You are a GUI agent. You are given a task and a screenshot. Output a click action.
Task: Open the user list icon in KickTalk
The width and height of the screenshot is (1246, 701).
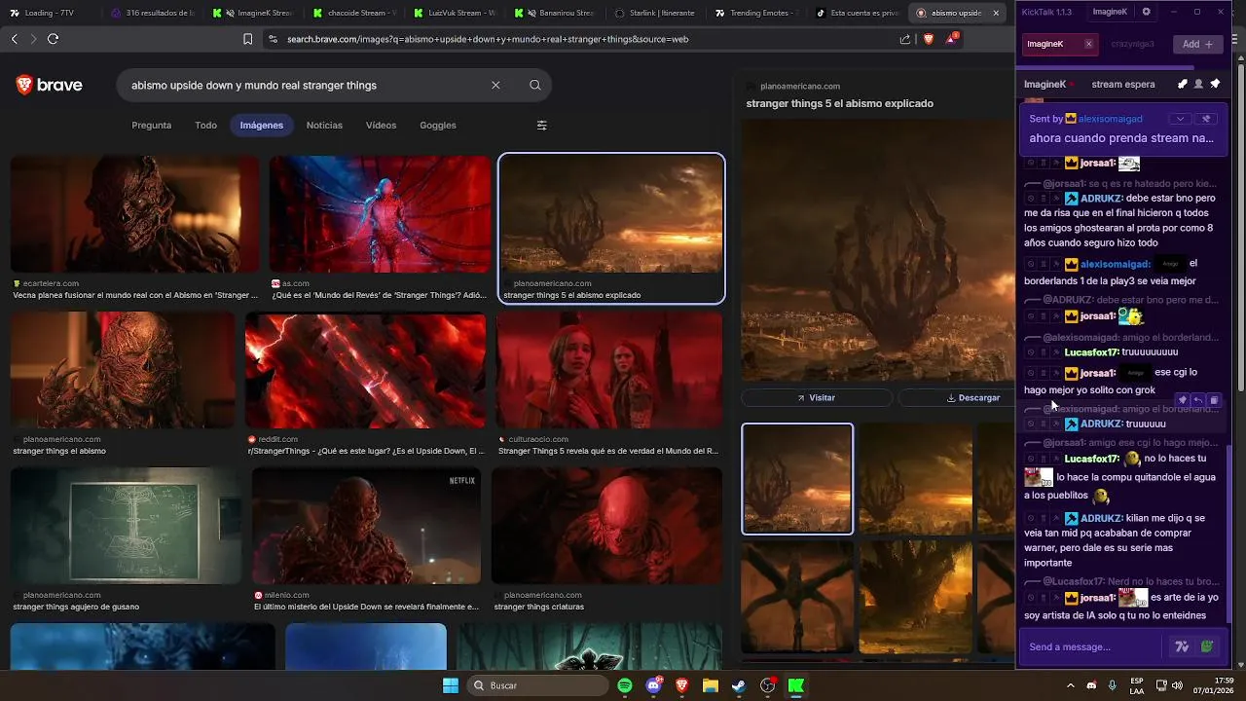tap(1198, 84)
